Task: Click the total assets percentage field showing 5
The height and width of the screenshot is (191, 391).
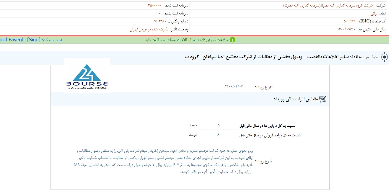Action: coord(219,125)
